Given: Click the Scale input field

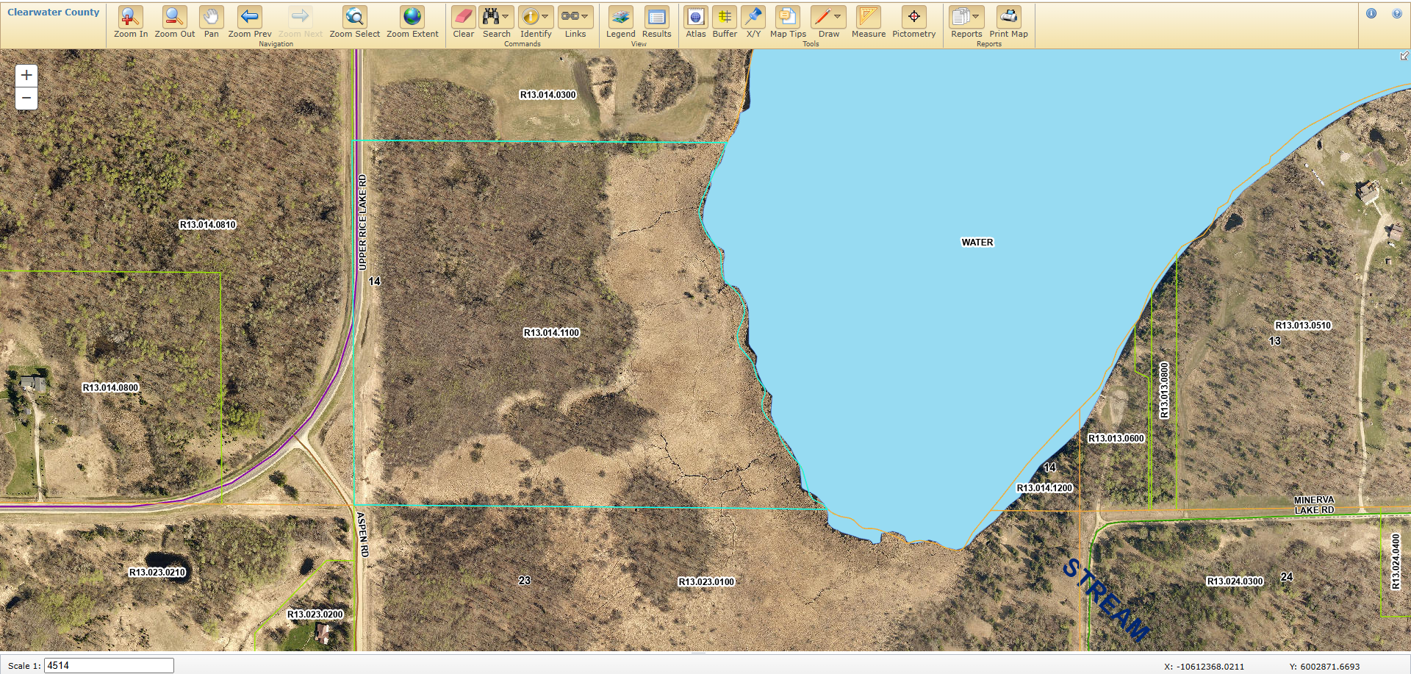Looking at the screenshot, I should (x=109, y=665).
